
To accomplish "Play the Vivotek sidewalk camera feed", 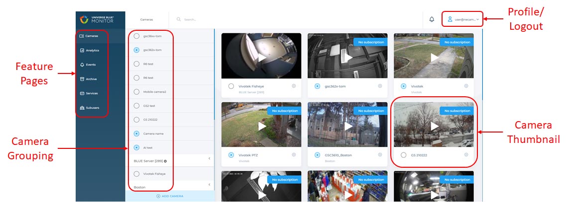I will (x=435, y=58).
